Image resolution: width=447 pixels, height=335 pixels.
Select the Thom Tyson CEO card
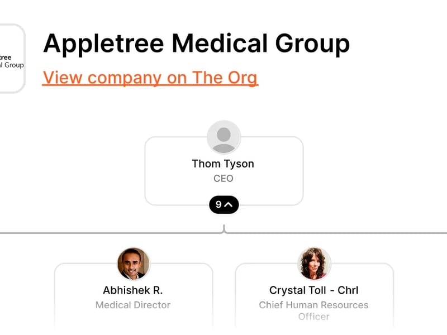coord(223,167)
